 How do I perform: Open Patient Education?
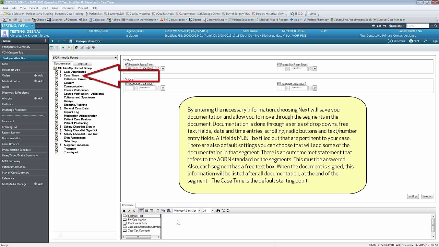[241, 20]
